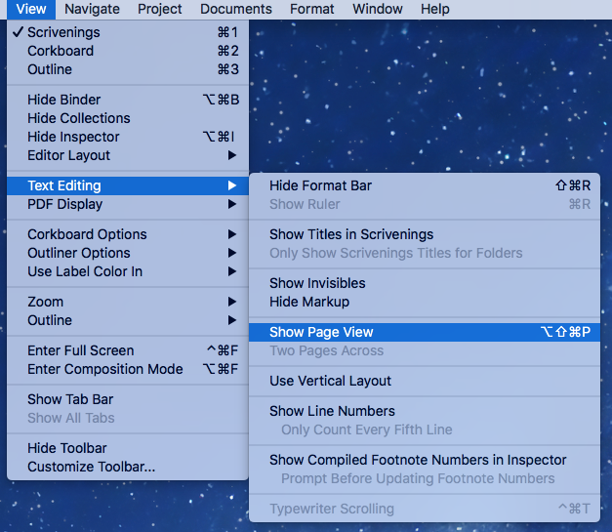Open the Window menu
The height and width of the screenshot is (532, 612).
pyautogui.click(x=378, y=9)
